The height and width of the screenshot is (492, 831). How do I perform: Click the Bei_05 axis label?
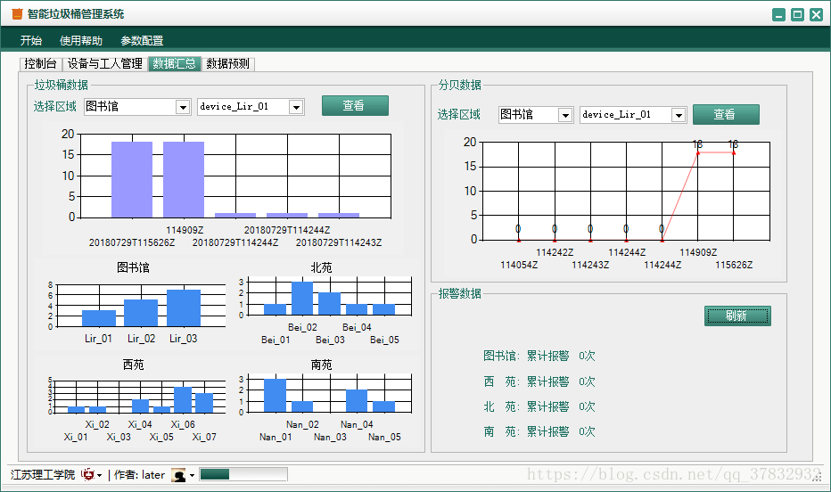point(384,340)
